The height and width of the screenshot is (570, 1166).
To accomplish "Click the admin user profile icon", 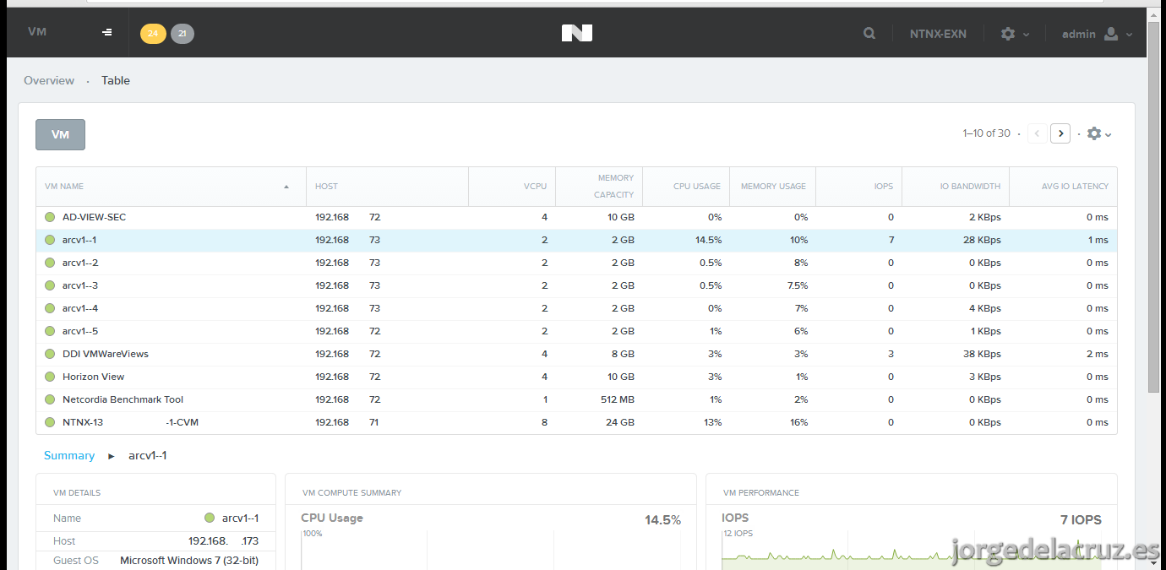I will coord(1111,34).
